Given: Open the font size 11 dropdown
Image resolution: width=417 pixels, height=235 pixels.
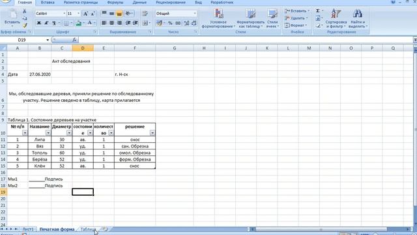Looking at the screenshot, I should pyautogui.click(x=78, y=13).
